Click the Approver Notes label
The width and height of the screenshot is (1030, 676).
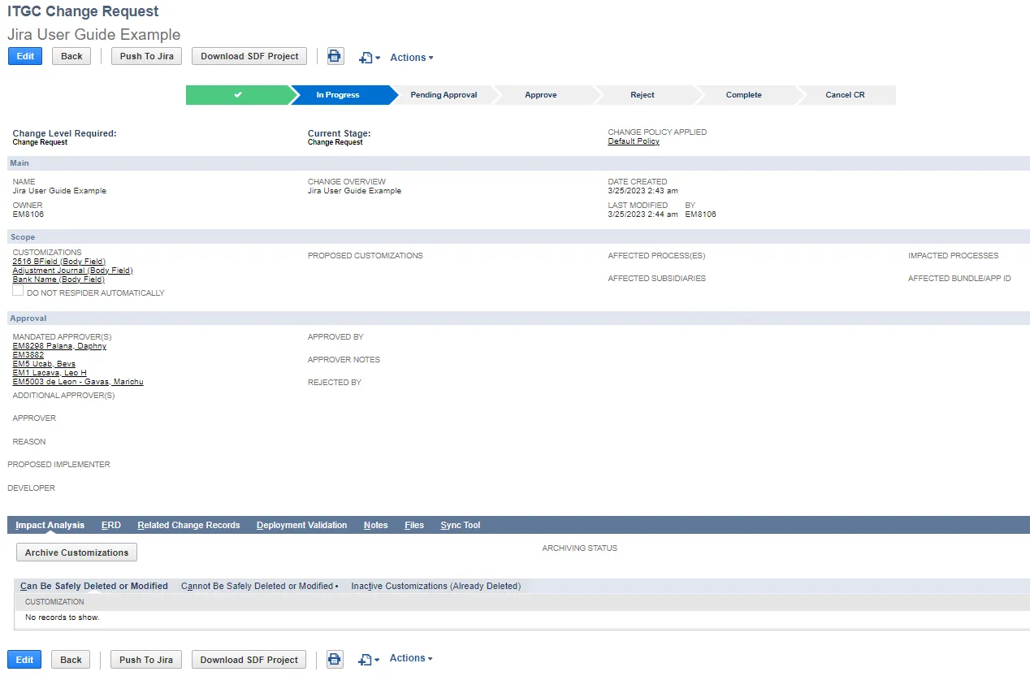click(344, 360)
